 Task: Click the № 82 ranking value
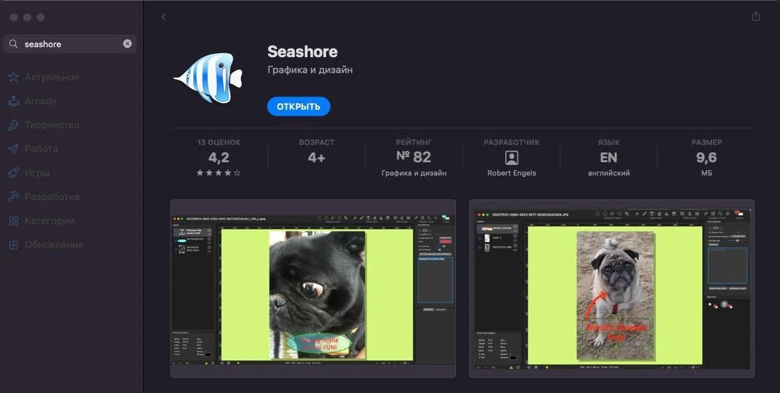click(x=413, y=157)
